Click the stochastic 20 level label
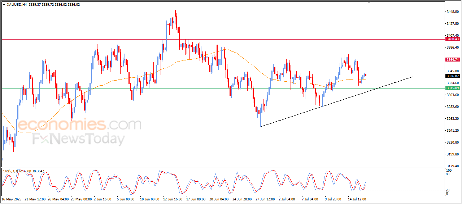This screenshot has height=204, width=462. 448,190
